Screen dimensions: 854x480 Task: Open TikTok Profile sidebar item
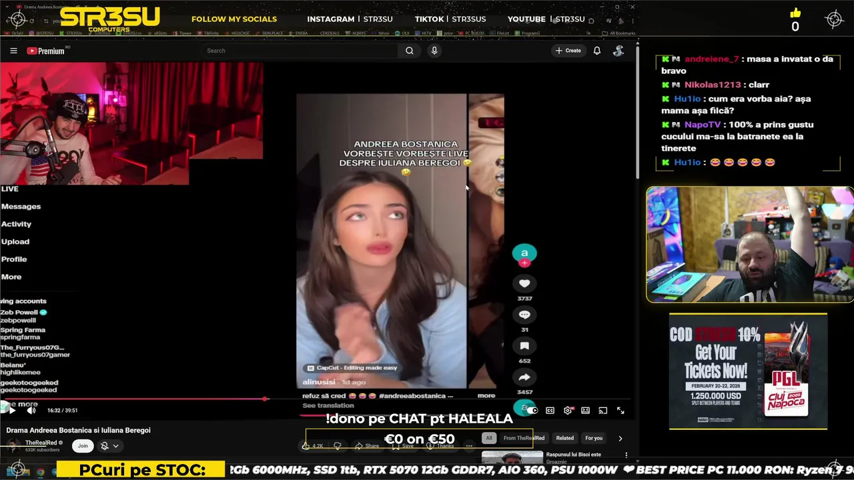click(14, 259)
